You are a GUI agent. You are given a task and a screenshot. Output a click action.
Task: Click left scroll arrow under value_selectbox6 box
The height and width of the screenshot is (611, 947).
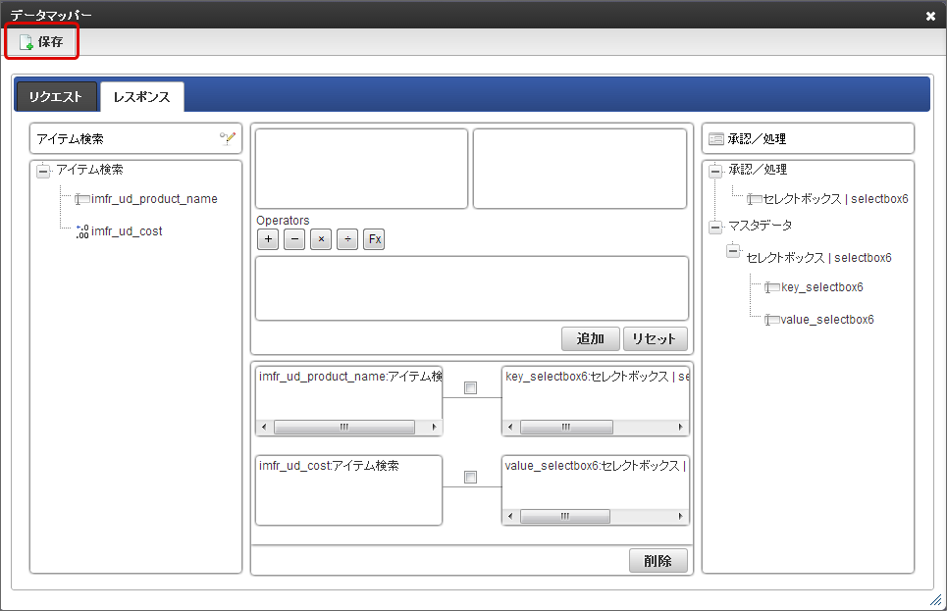pyautogui.click(x=509, y=516)
